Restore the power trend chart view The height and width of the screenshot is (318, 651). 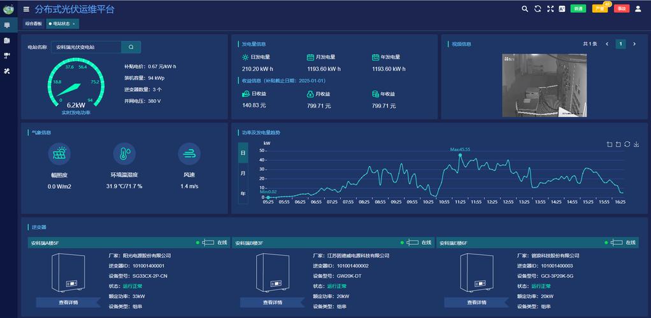[627, 144]
